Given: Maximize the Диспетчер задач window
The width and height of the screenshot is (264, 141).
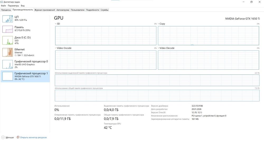Looking at the screenshot, I should pos(251,2).
